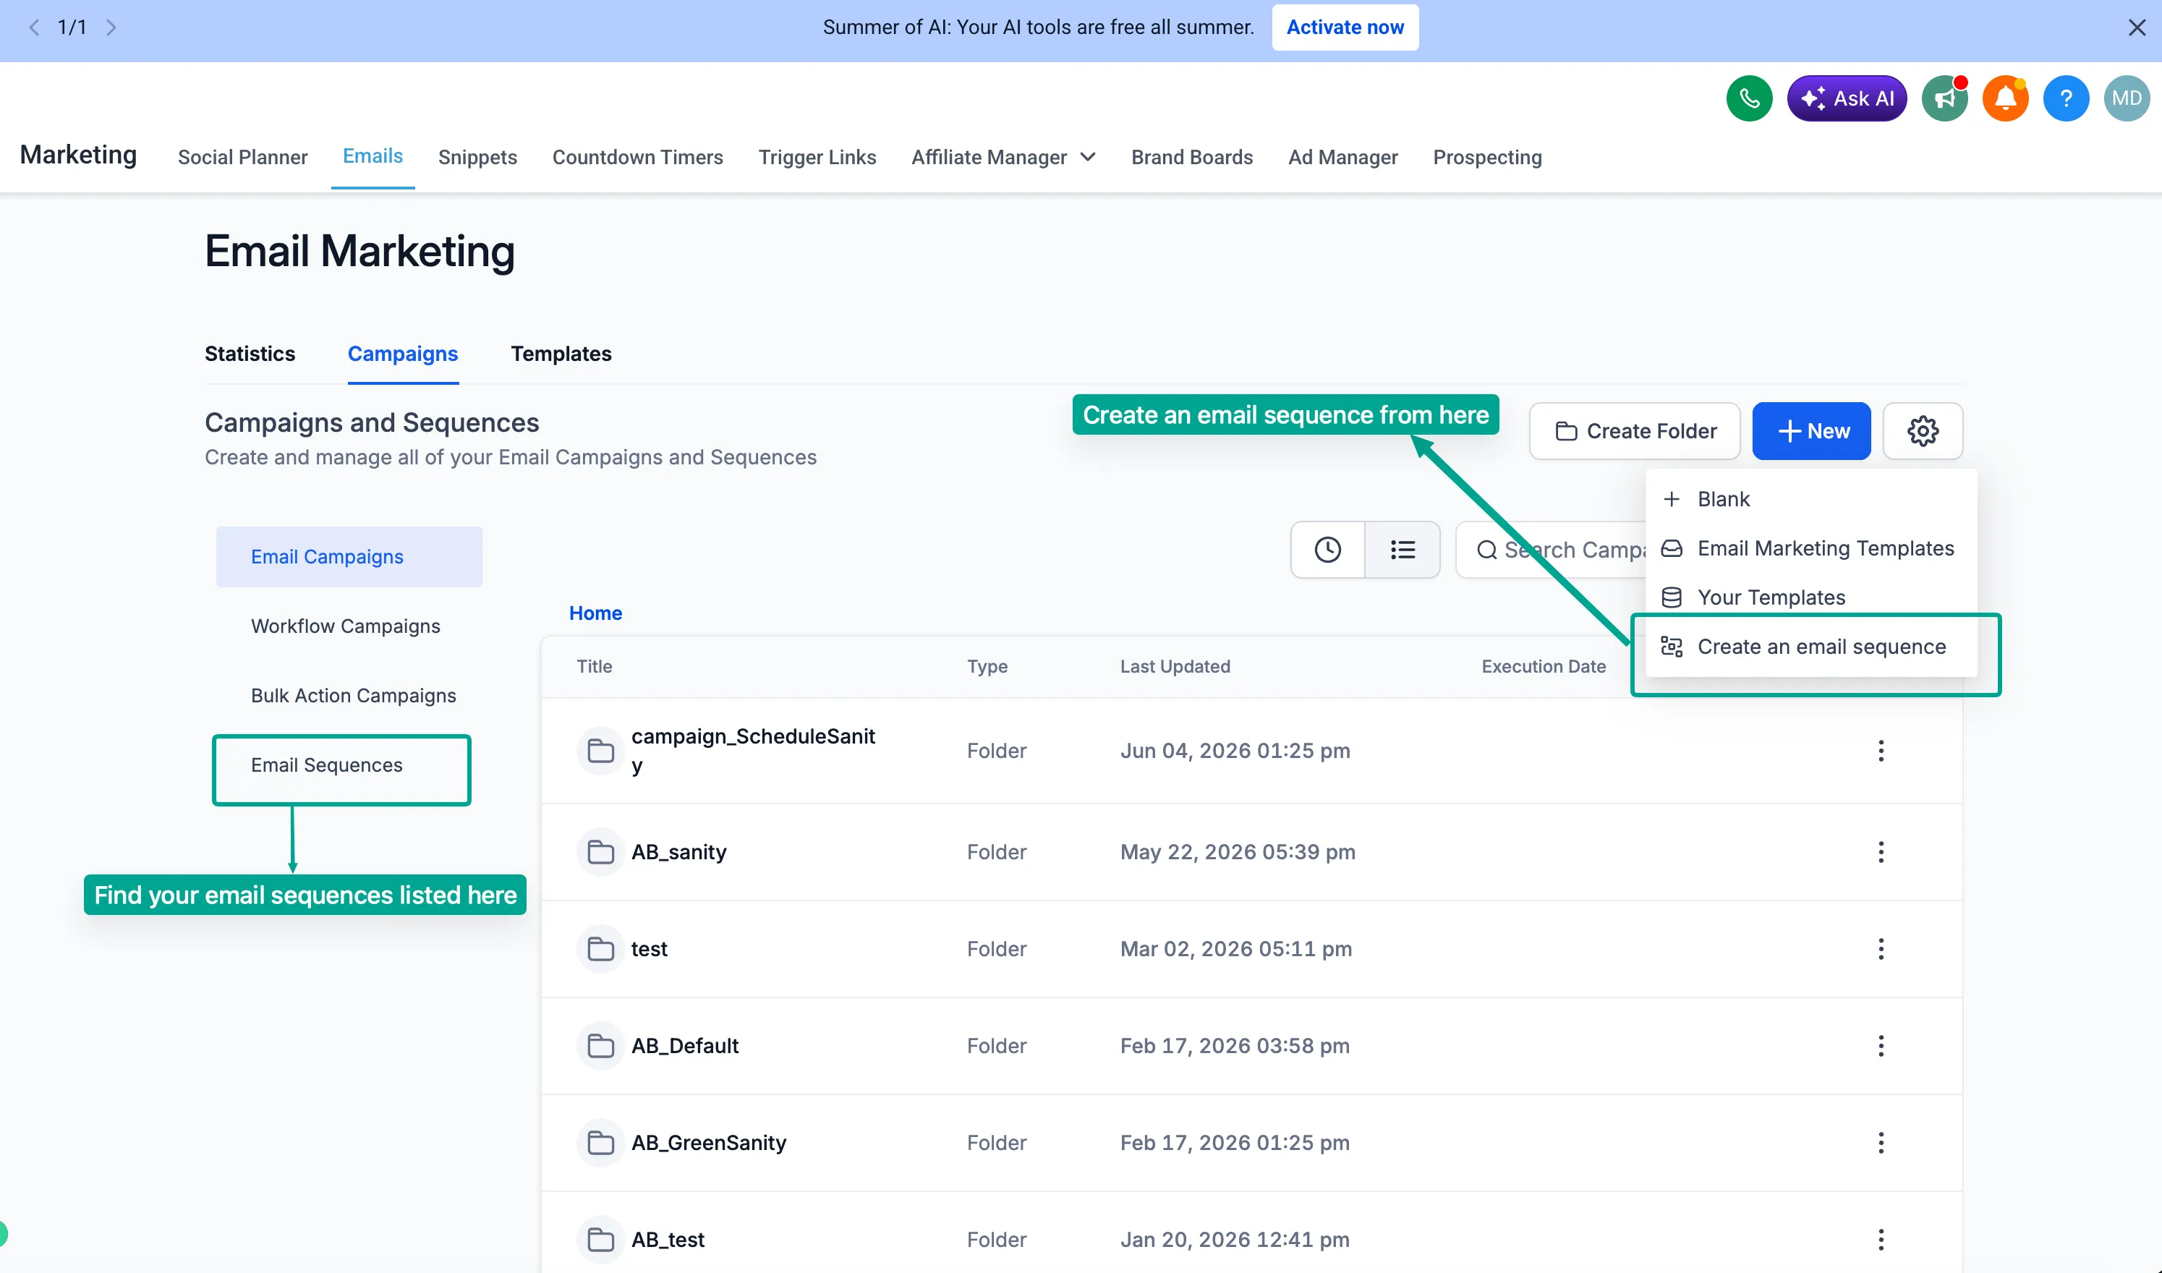Click the blue New button
2162x1273 pixels.
click(x=1811, y=430)
